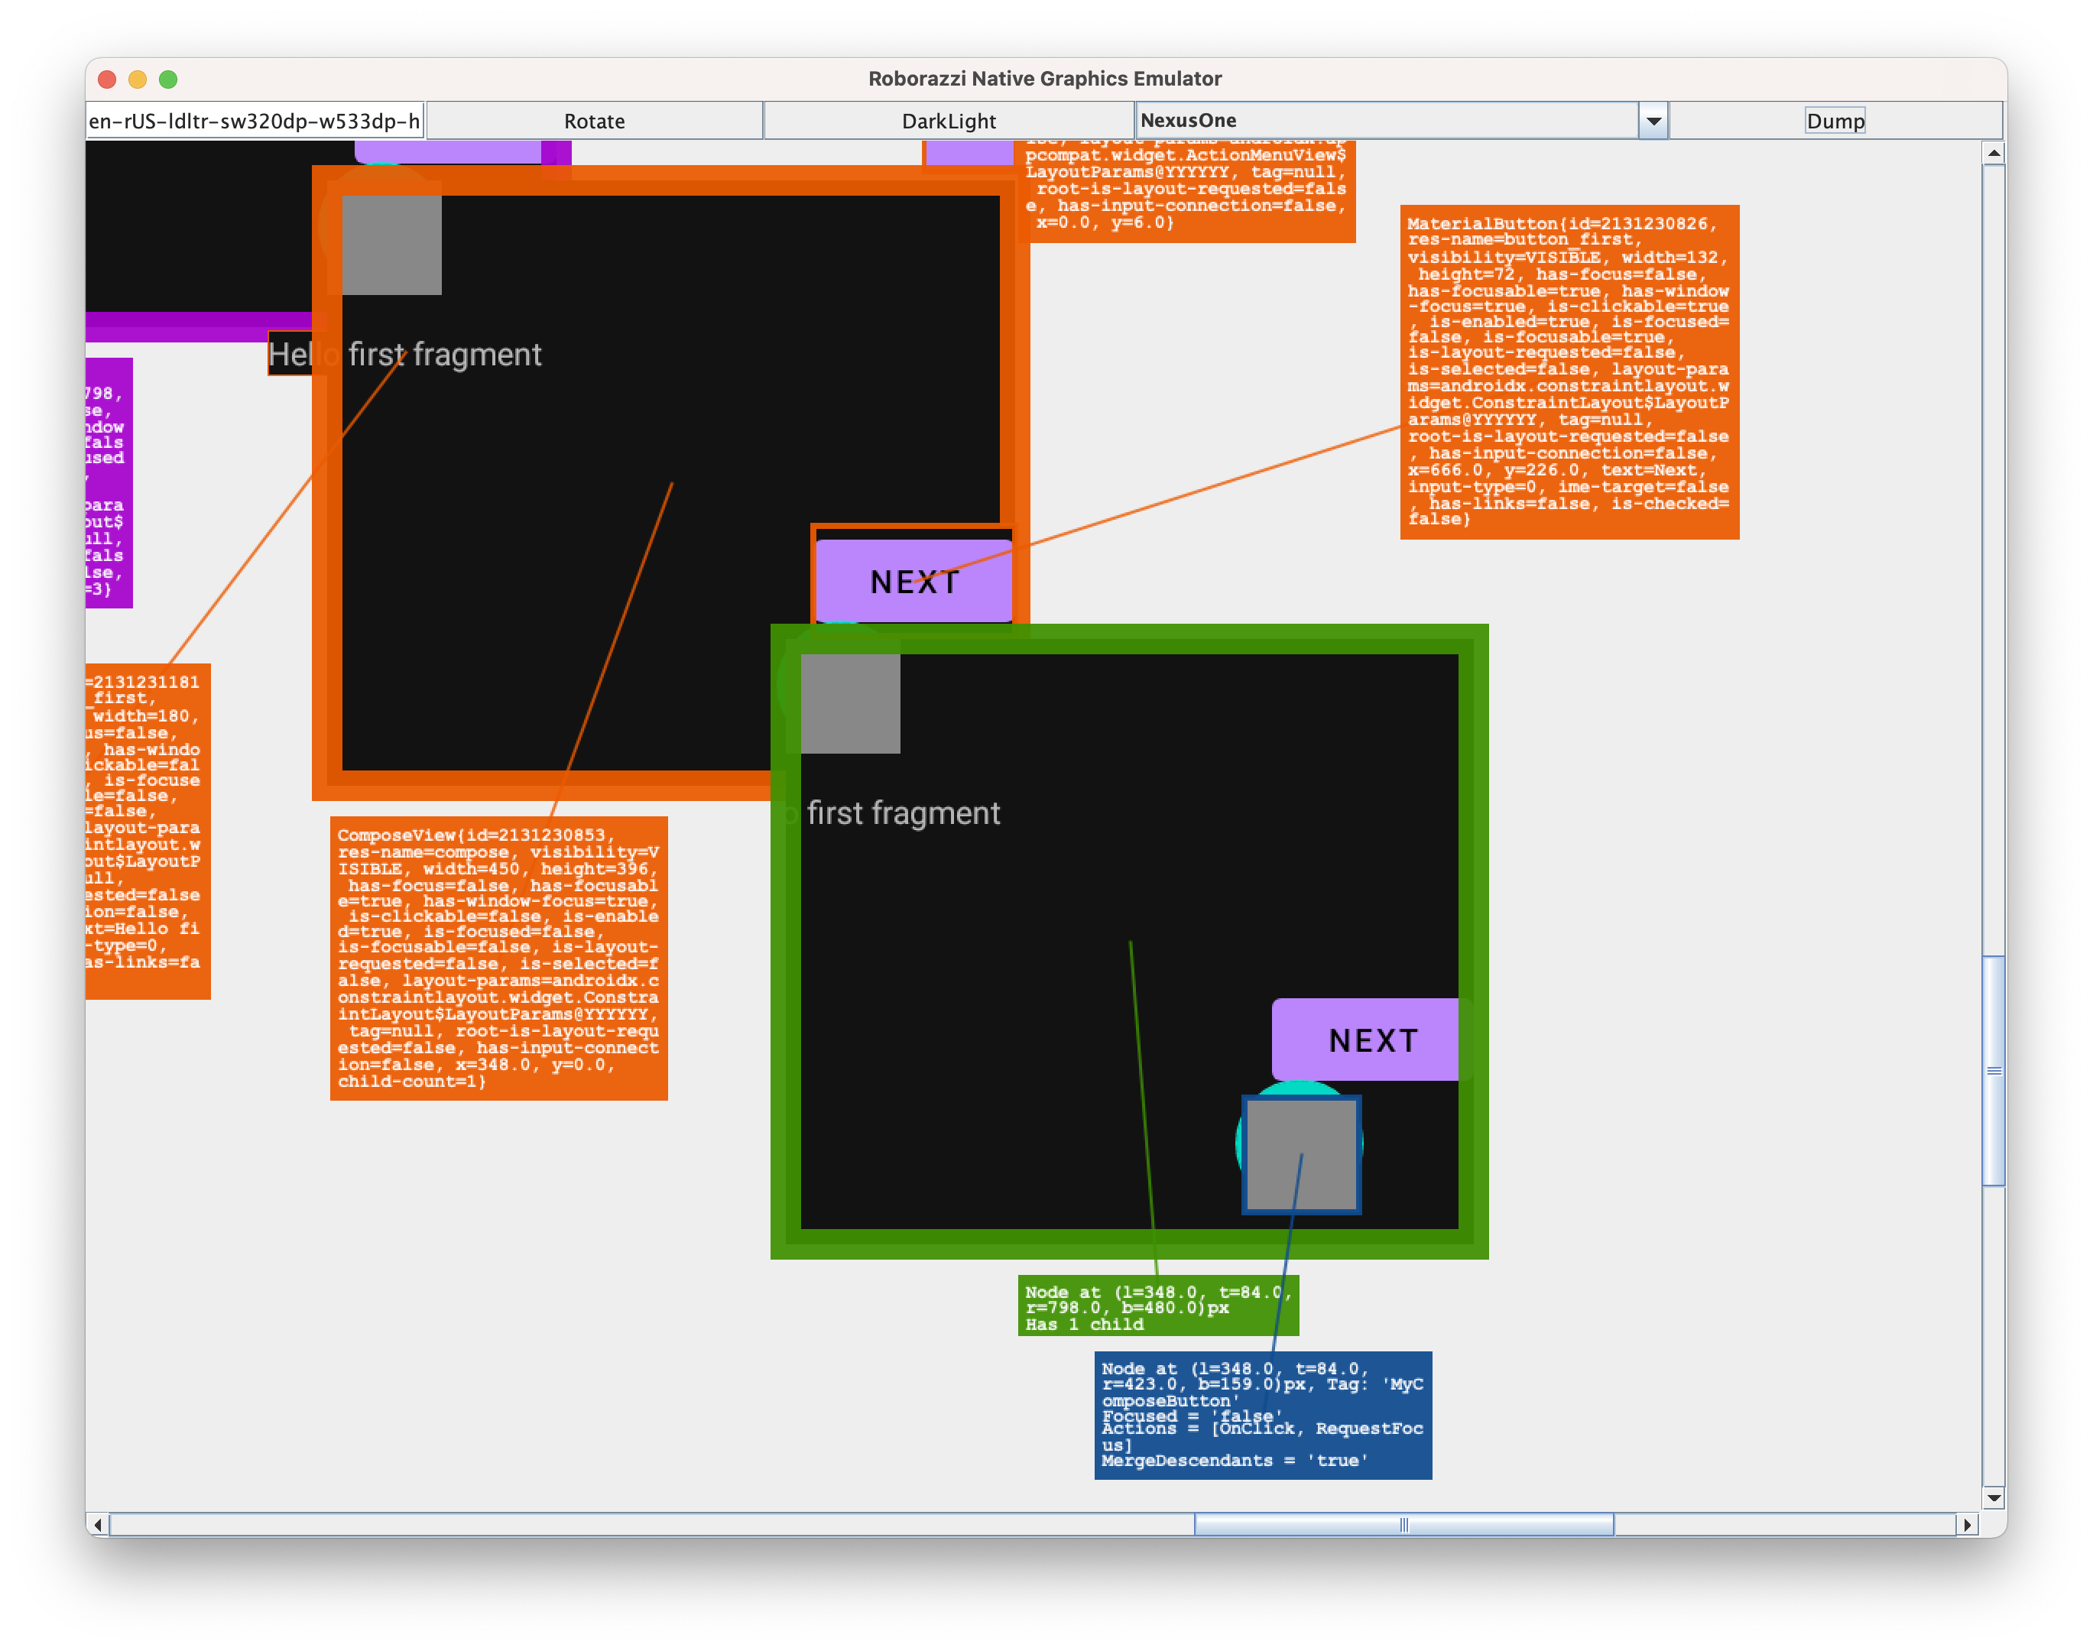Click the horizontal scrollbar right arrow
Viewport: 2093px width, 1651px height.
[1969, 1526]
